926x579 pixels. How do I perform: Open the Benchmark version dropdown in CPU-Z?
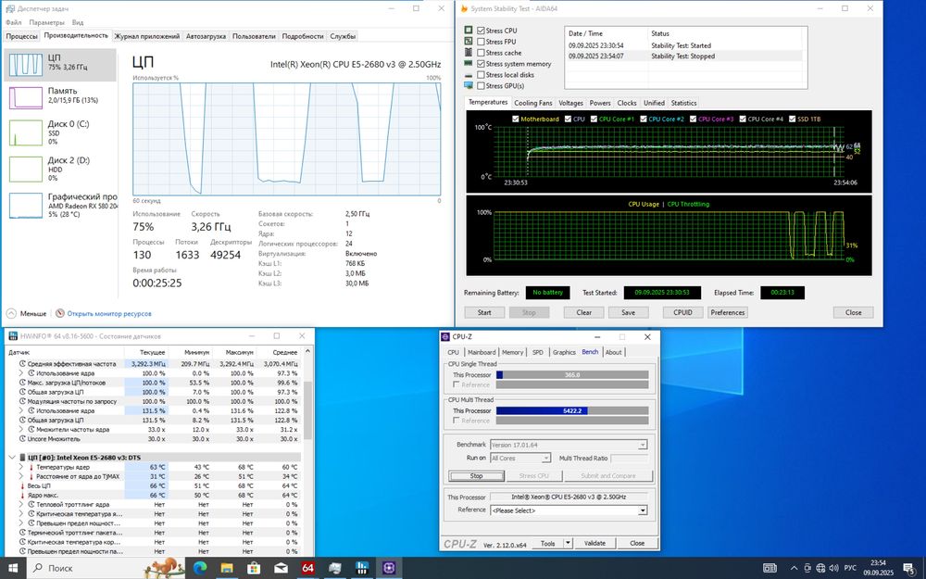(642, 445)
